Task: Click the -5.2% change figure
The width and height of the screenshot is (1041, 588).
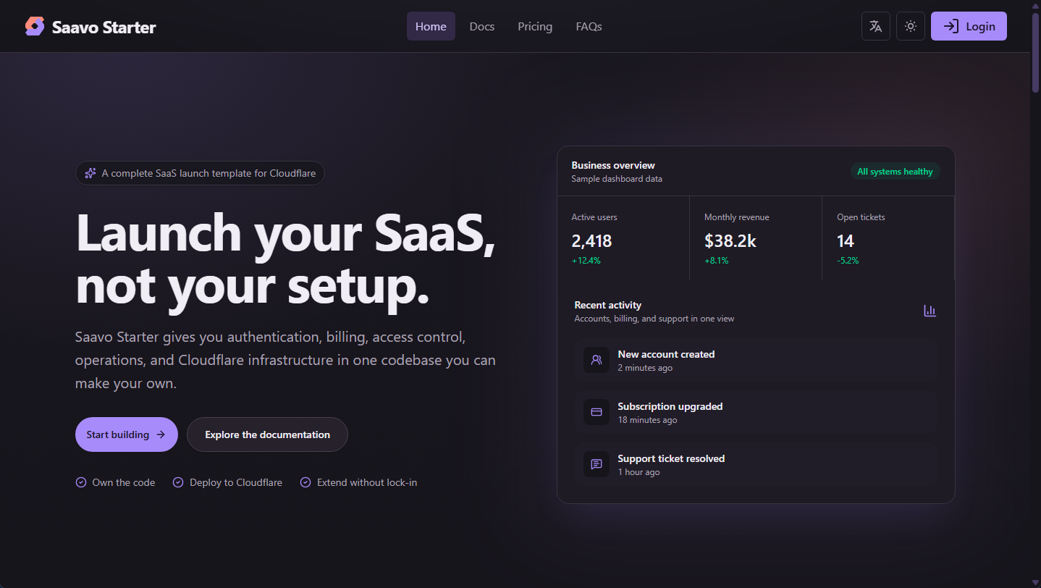Action: 848,261
